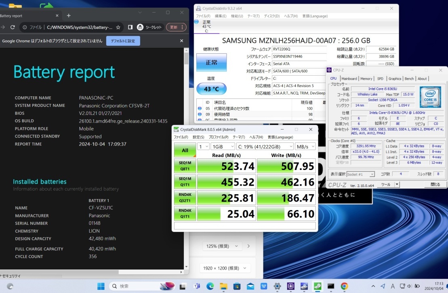This screenshot has width=448, height=293.
Task: Click Chrome's forward navigation arrow
Action: (3, 27)
